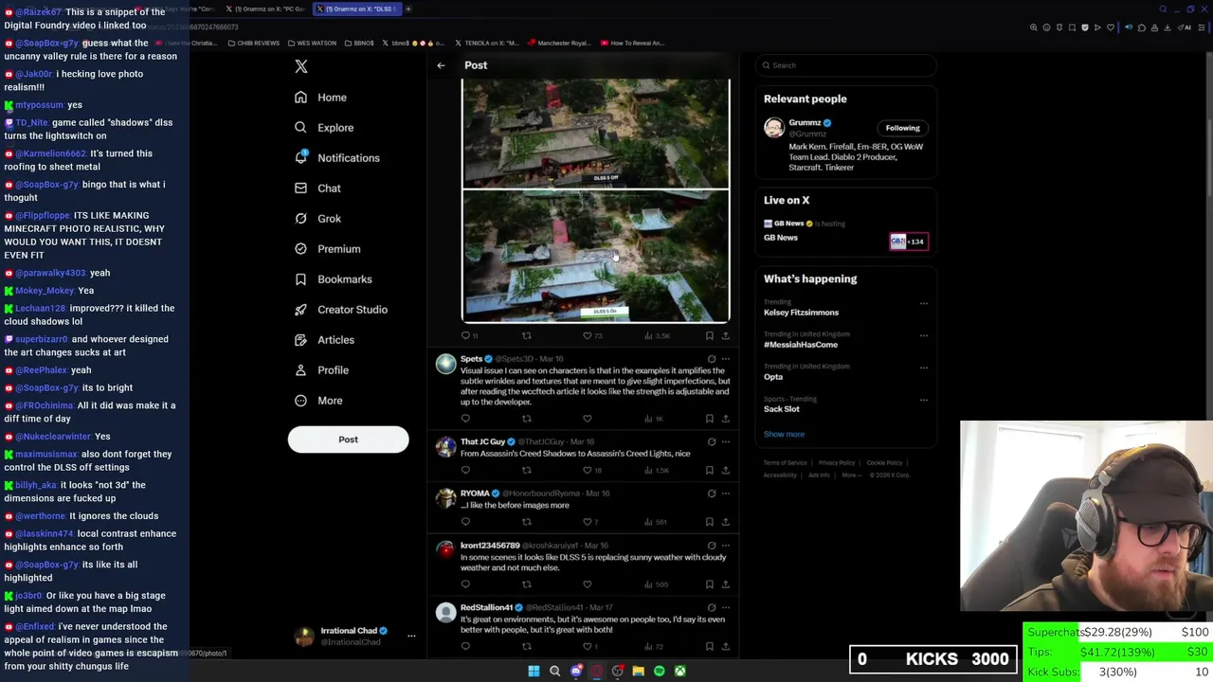This screenshot has width=1213, height=682.
Task: Toggle the Following button for Grummz
Action: pos(902,128)
